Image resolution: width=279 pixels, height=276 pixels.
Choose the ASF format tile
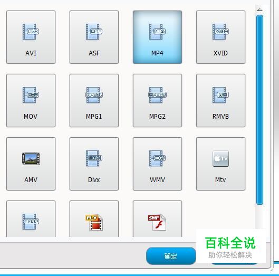(94, 37)
